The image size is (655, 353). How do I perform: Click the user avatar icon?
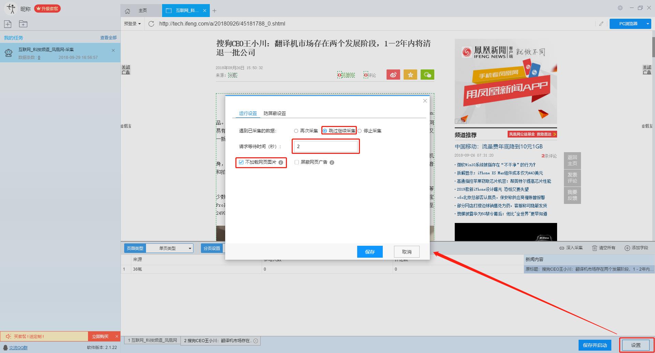point(11,9)
